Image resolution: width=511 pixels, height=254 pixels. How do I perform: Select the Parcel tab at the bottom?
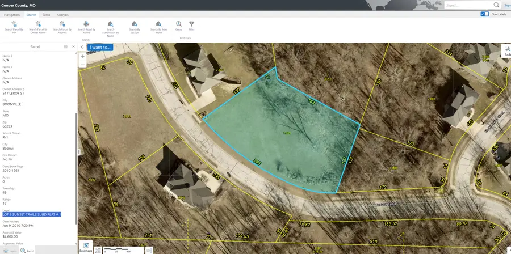(x=27, y=251)
